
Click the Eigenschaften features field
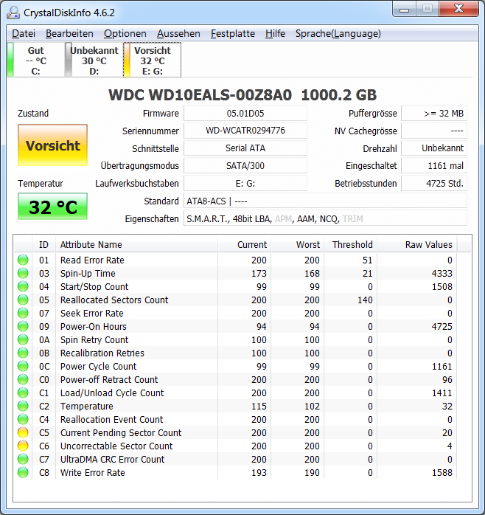325,218
